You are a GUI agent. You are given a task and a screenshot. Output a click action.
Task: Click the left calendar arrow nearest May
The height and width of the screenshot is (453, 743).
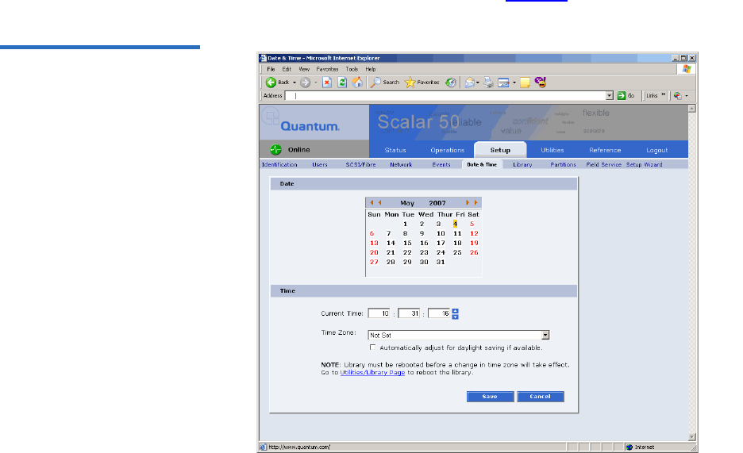379,202
